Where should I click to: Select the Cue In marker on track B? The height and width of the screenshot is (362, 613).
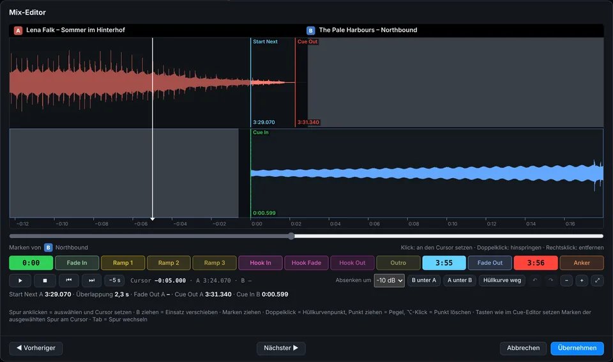click(261, 133)
